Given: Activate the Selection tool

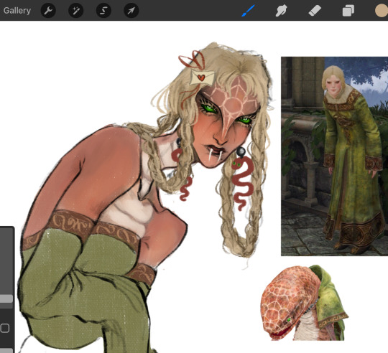Looking at the screenshot, I should pos(103,10).
